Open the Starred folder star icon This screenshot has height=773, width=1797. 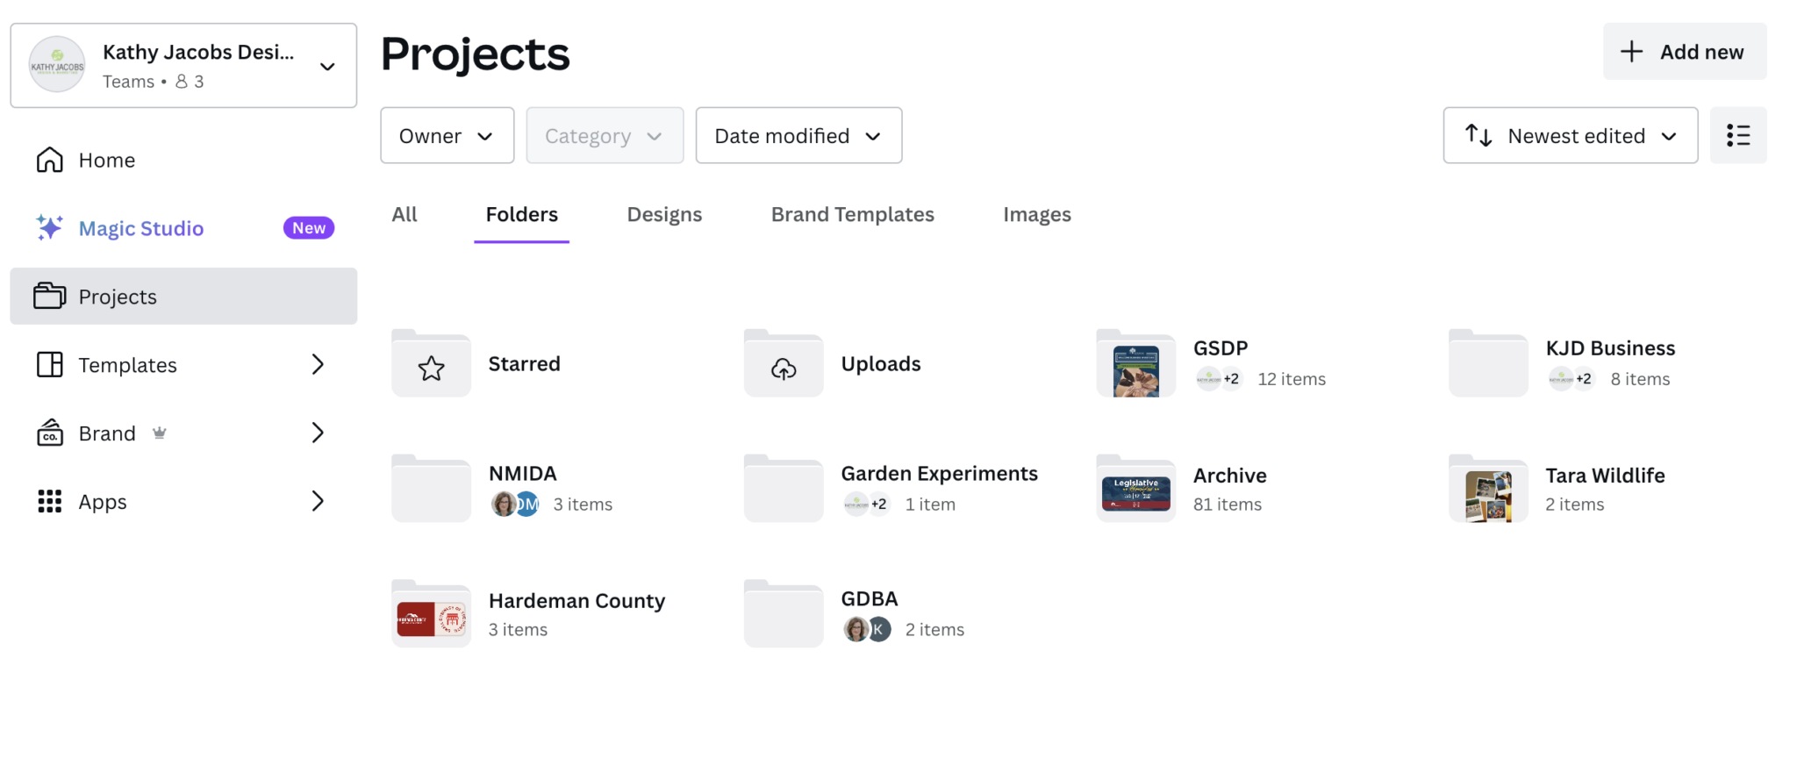point(431,366)
